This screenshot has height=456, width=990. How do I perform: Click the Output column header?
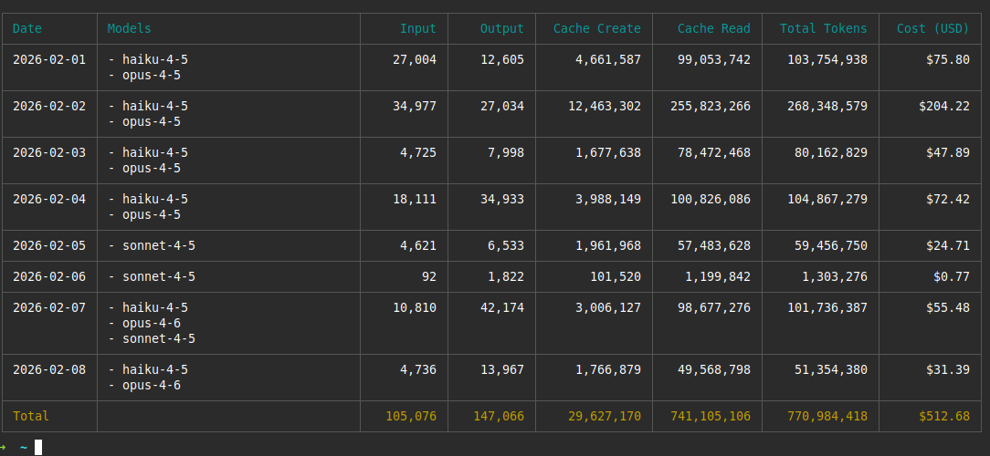[x=502, y=28]
